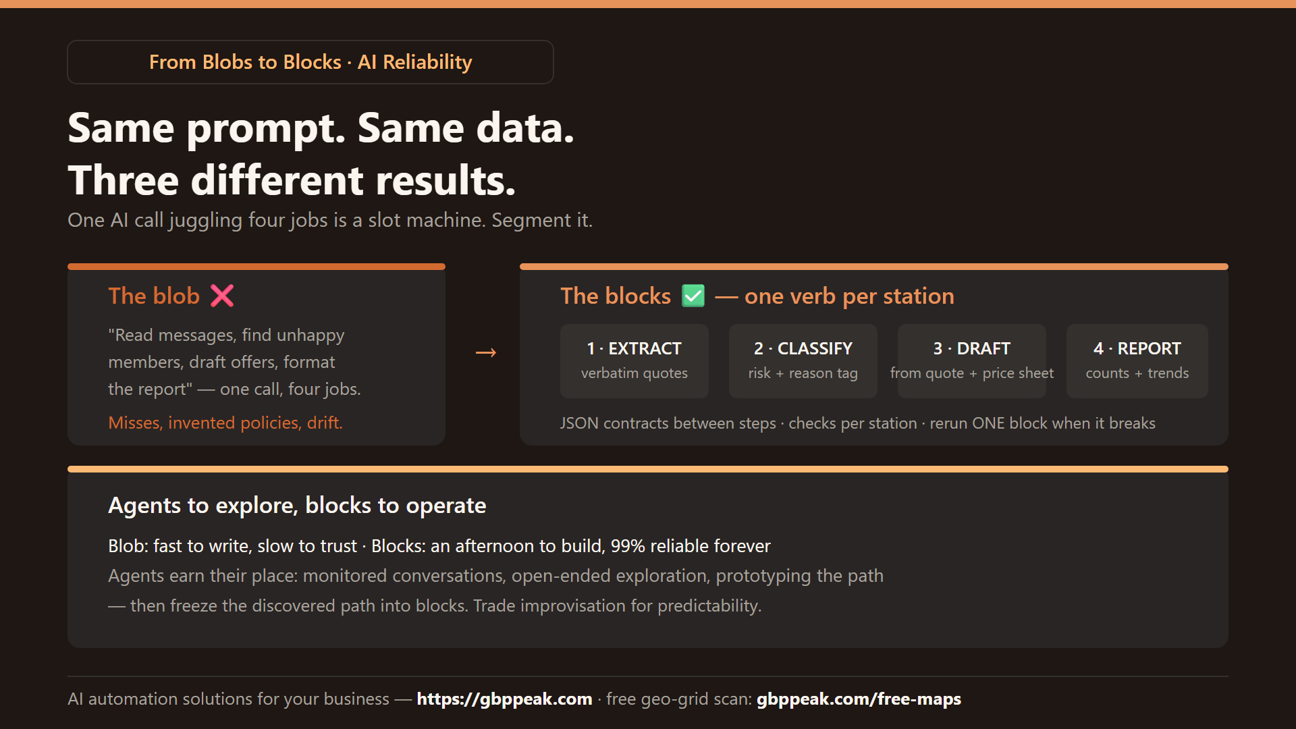This screenshot has height=729, width=1296.
Task: Select the 1 · EXTRACT block card
Action: coord(634,361)
